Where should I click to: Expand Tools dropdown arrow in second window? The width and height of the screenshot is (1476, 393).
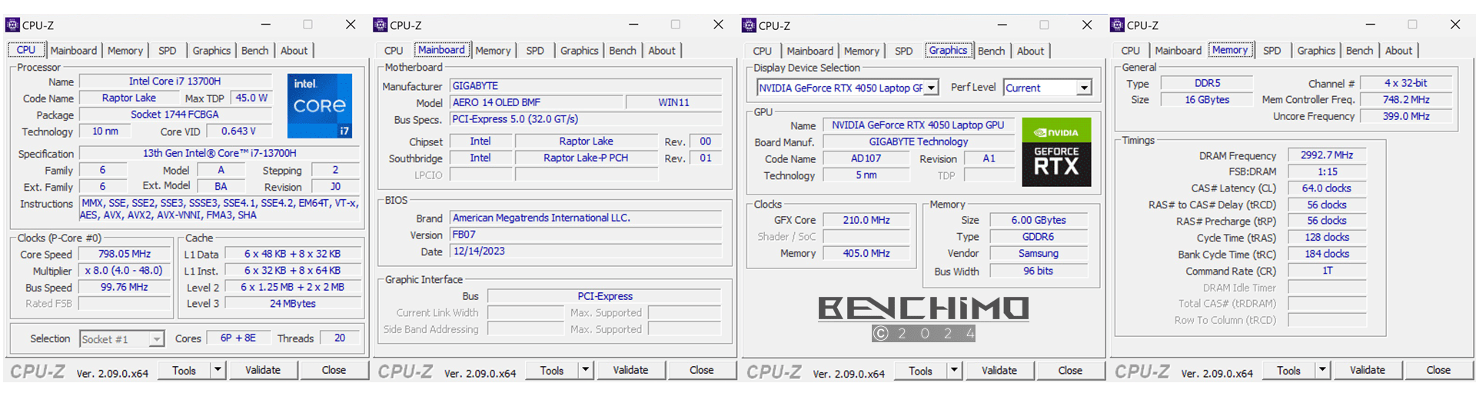point(585,370)
